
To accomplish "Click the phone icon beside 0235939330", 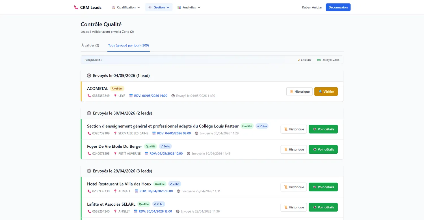I will click(x=89, y=191).
